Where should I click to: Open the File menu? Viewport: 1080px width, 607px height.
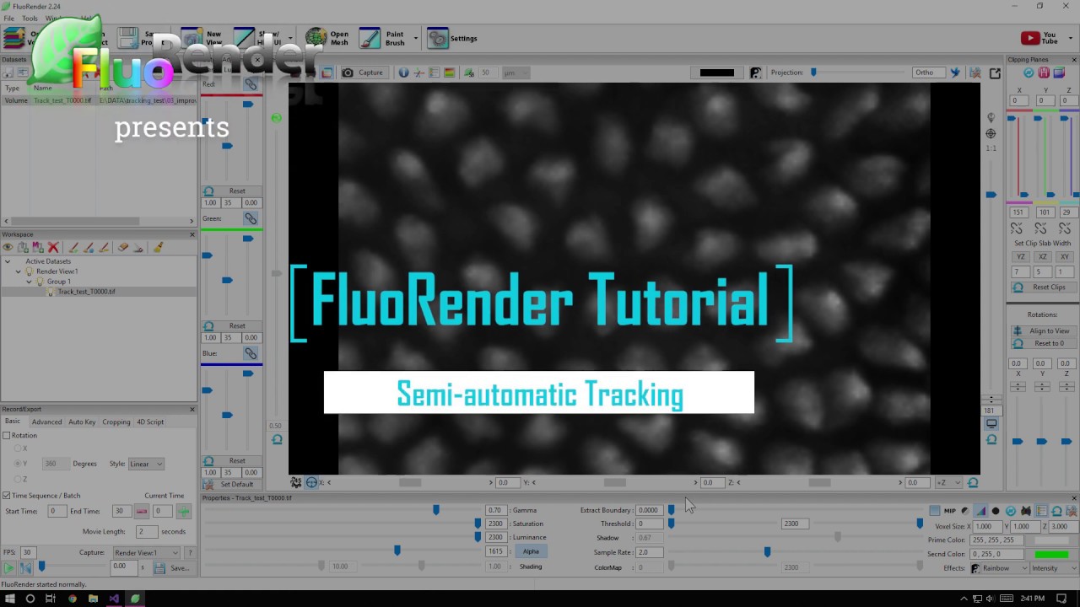tap(8, 18)
